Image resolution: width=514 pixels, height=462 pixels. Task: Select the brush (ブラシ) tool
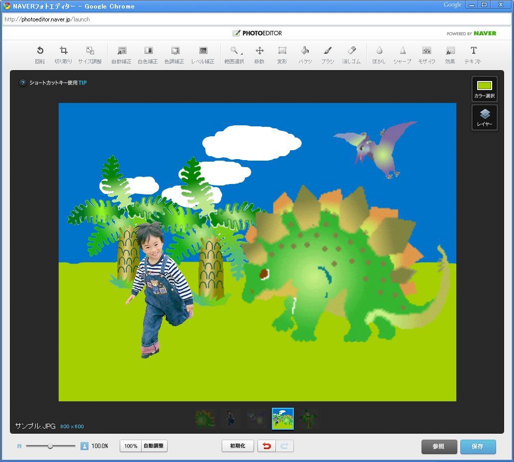(x=328, y=55)
